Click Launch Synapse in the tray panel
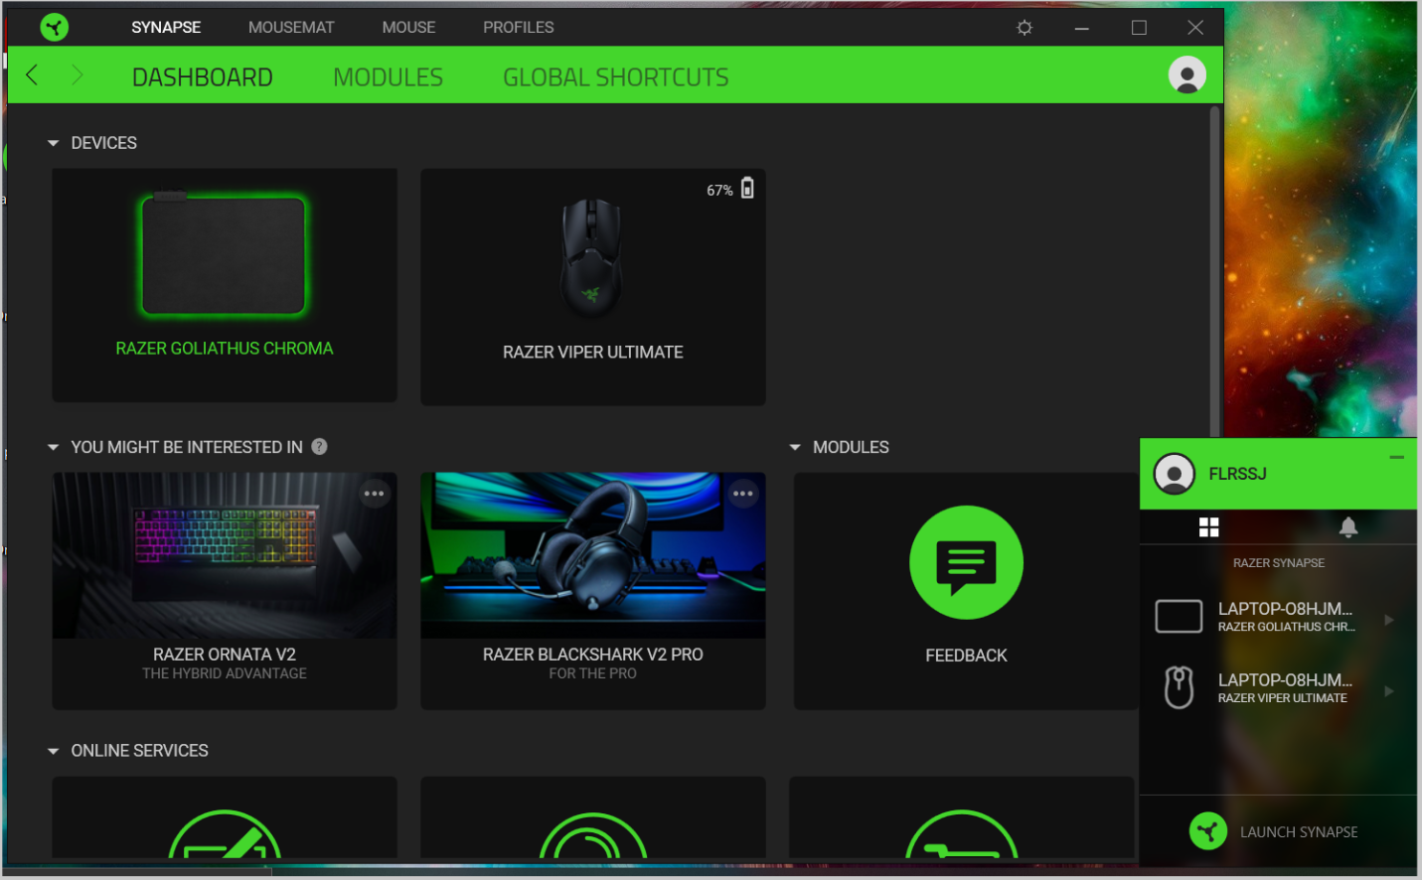This screenshot has width=1422, height=880. point(1299,832)
